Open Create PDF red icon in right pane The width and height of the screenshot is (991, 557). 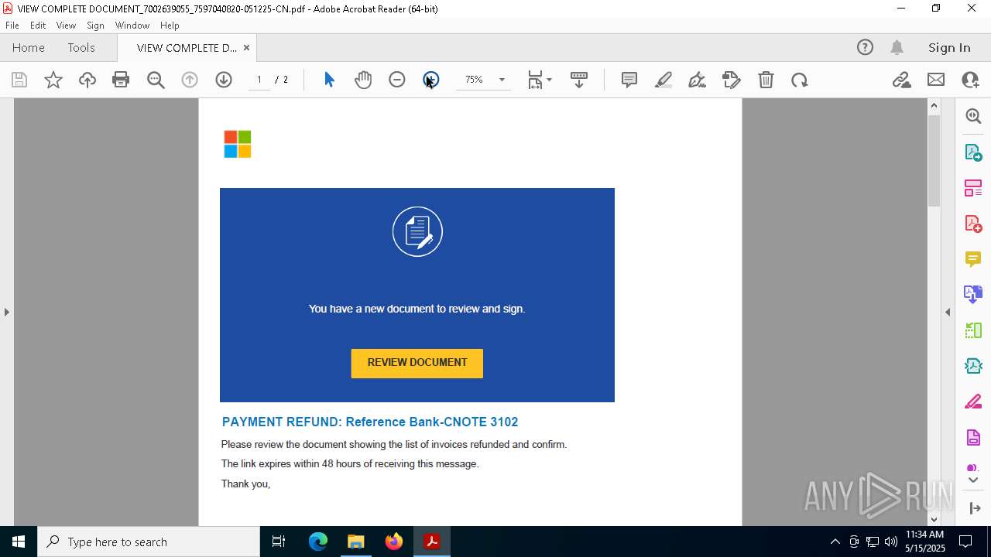973,224
